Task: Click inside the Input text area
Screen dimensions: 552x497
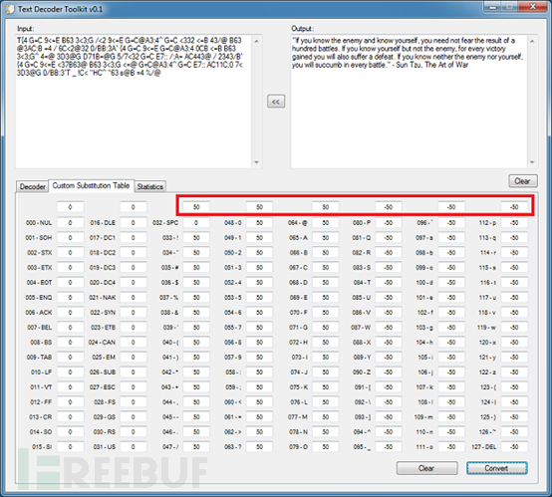Action: click(134, 102)
